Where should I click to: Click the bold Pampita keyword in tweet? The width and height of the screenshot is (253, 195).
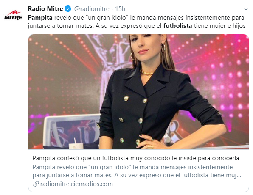pyautogui.click(x=40, y=18)
